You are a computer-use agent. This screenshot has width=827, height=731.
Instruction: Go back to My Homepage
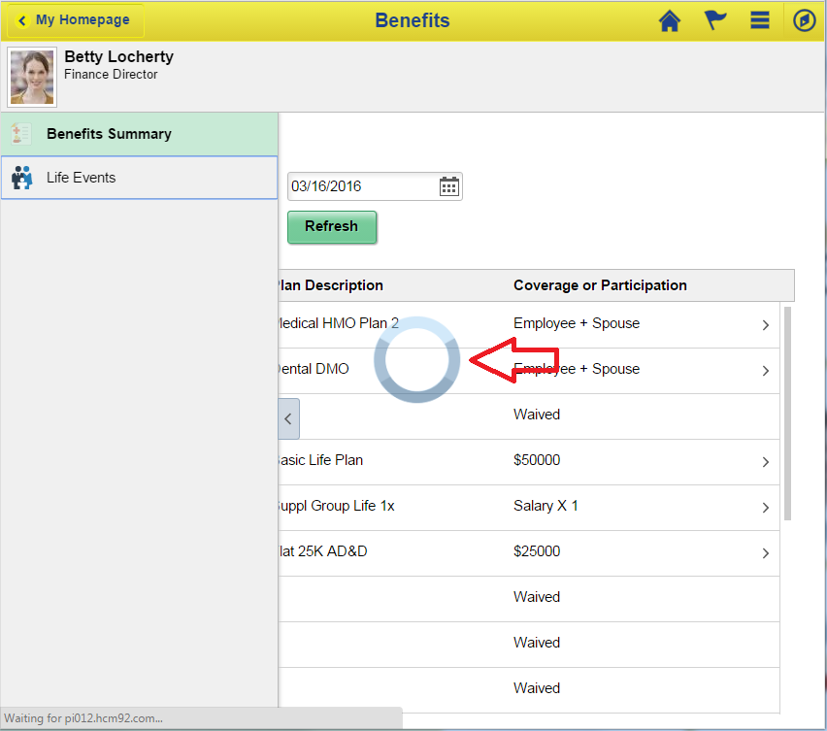(76, 20)
